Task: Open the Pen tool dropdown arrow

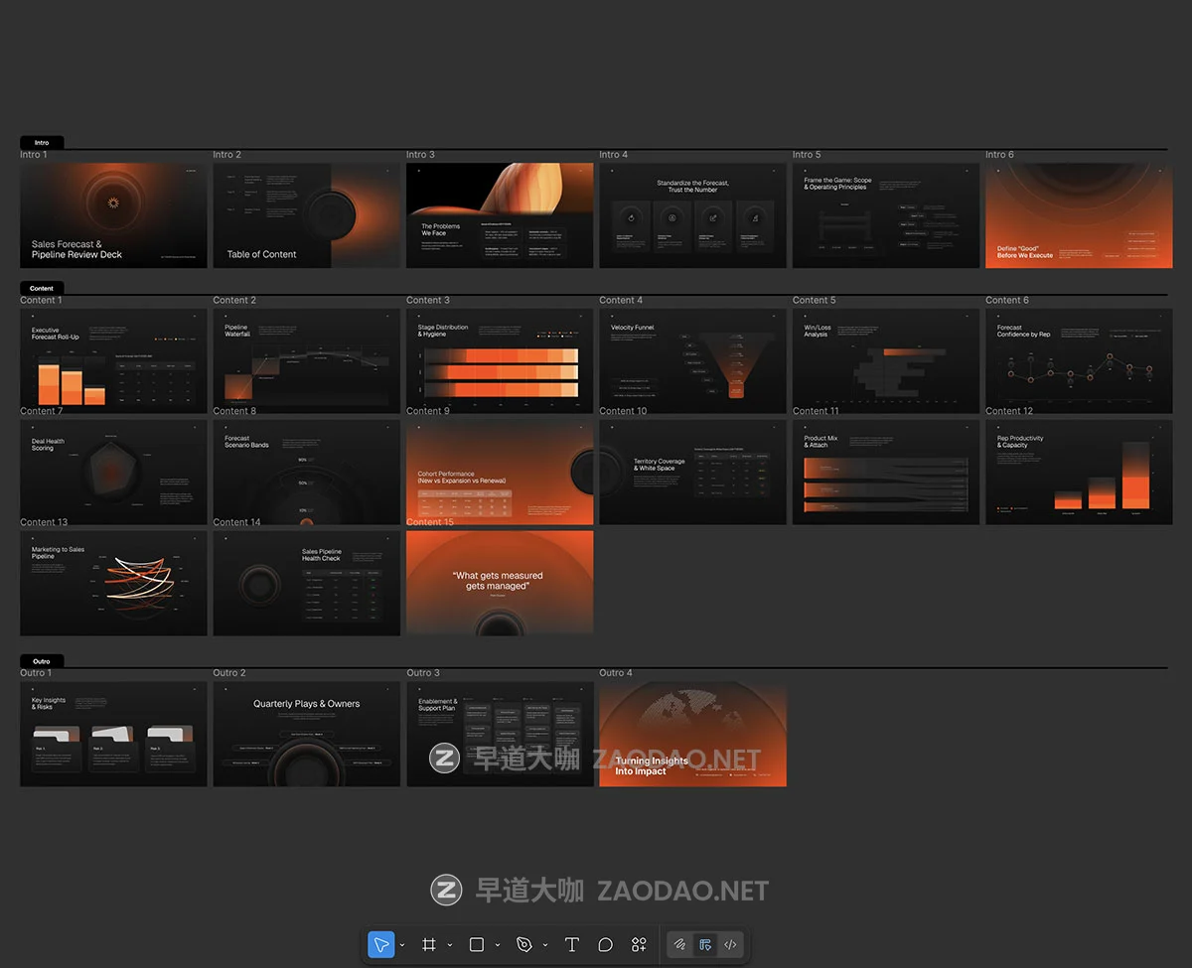Action: [545, 945]
